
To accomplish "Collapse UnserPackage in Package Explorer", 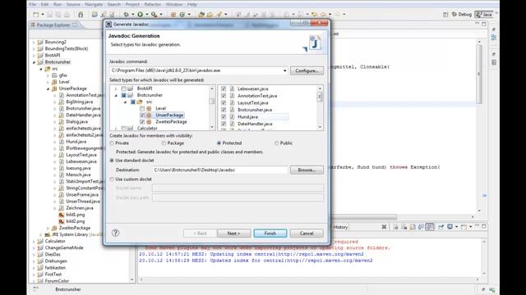I will [48, 88].
